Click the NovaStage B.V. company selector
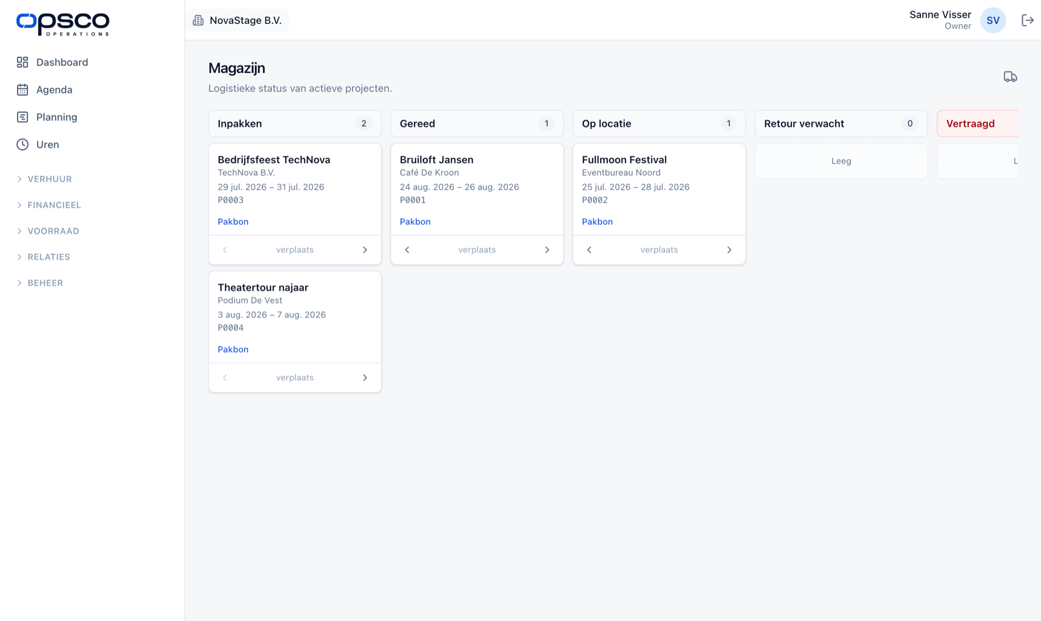This screenshot has height=621, width=1041. [237, 20]
